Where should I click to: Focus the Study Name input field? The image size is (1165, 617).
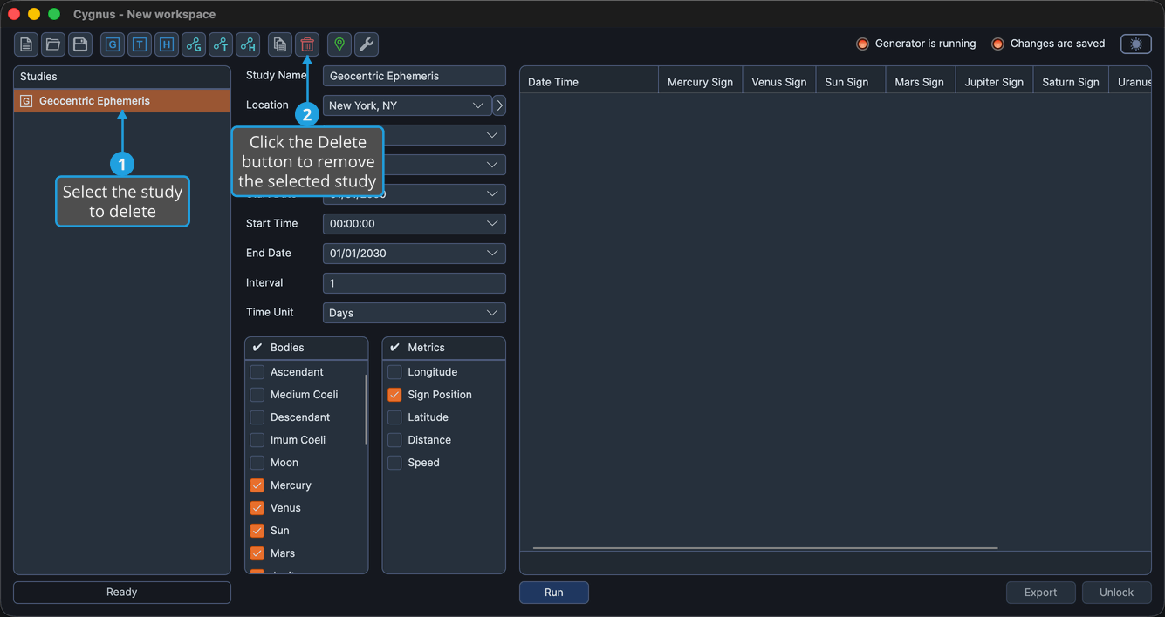(415, 76)
